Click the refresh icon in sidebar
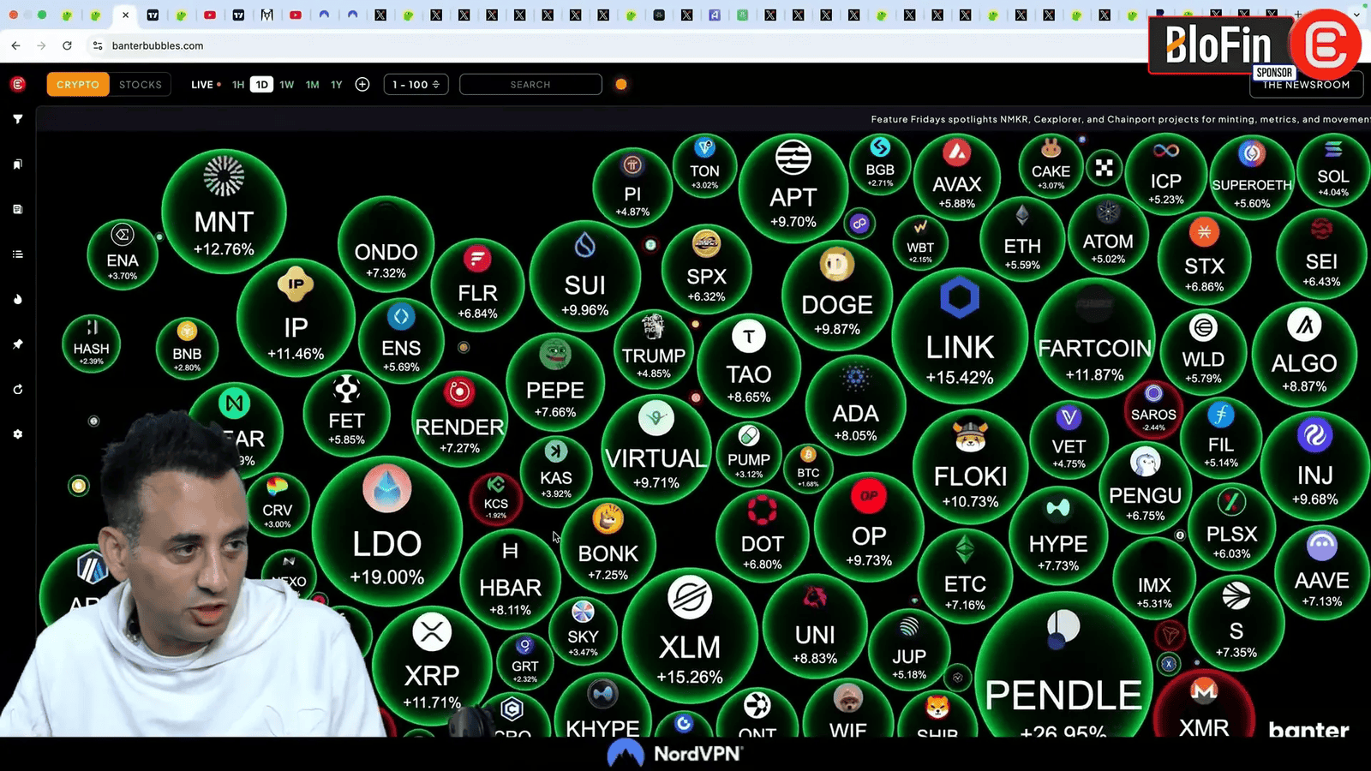This screenshot has height=771, width=1371. (x=17, y=390)
